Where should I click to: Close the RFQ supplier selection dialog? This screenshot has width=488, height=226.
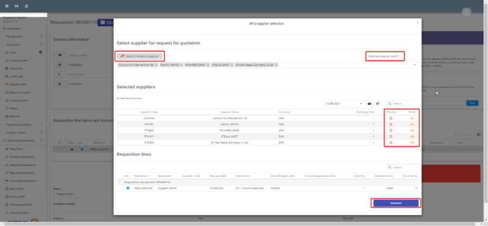[x=417, y=23]
